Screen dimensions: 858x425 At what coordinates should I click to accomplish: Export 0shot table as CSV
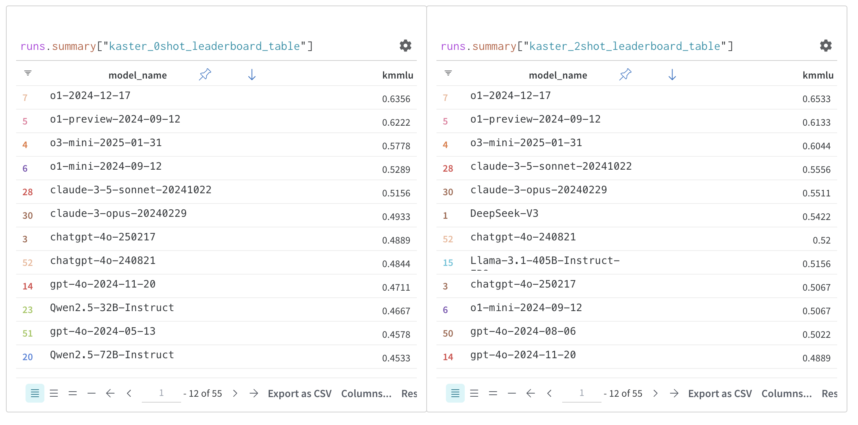point(299,394)
